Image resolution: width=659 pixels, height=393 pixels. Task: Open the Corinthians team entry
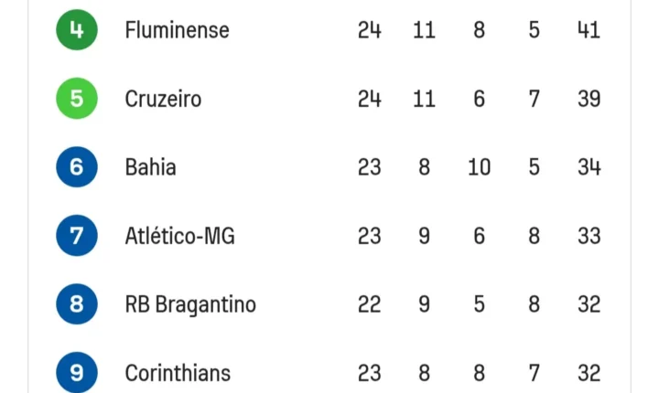(178, 373)
